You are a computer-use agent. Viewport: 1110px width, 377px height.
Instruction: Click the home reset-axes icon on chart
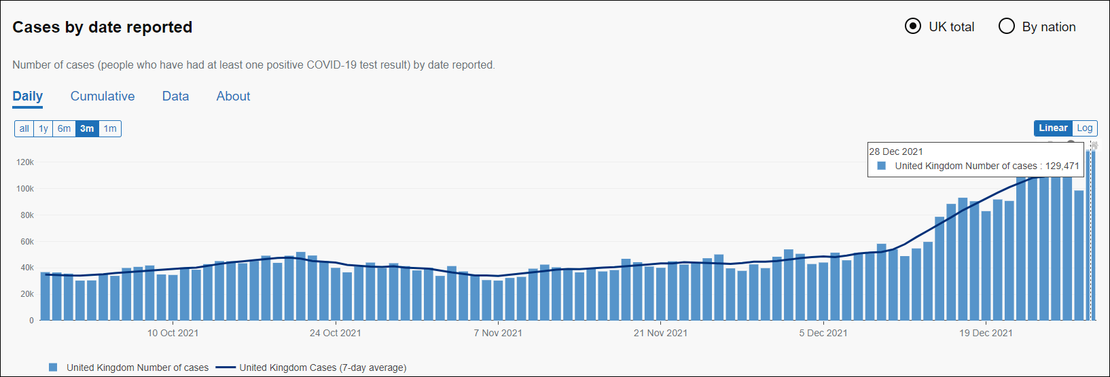(1094, 145)
